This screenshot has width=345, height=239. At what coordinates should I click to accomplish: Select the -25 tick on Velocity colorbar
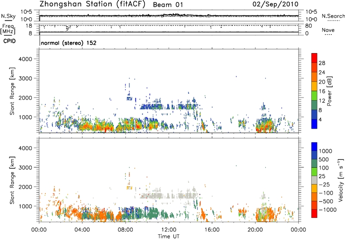[324, 185]
